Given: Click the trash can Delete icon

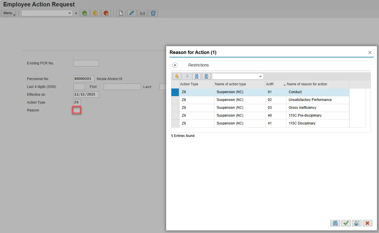Looking at the screenshot, I should (153, 13).
